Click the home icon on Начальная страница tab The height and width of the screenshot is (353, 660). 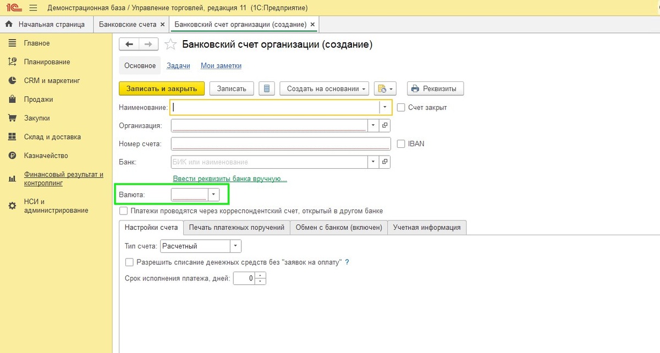(x=9, y=25)
